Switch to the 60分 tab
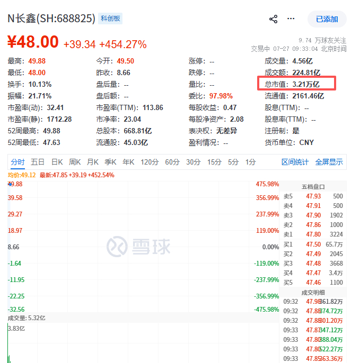This screenshot has height=363, width=351. (x=172, y=162)
